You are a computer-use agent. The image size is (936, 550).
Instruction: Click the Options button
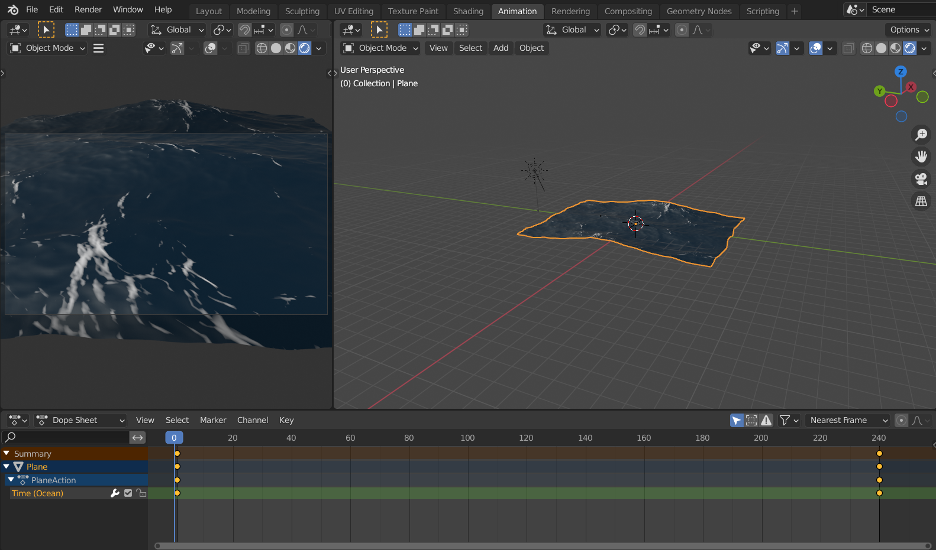click(x=909, y=30)
